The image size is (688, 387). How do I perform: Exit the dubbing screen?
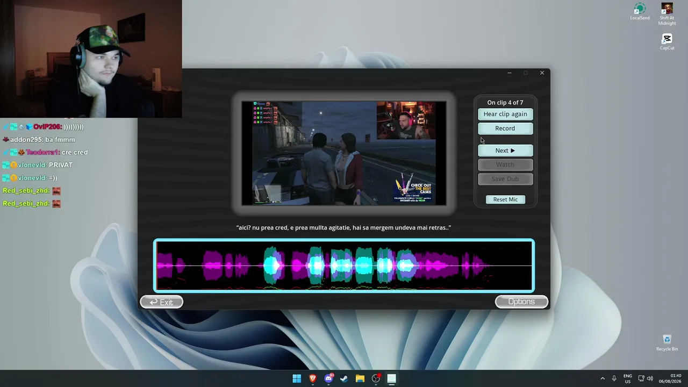(161, 302)
